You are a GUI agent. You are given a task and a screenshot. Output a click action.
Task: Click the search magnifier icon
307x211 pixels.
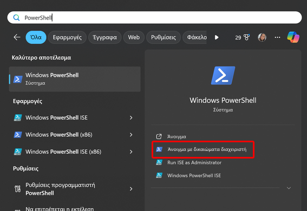click(x=16, y=18)
